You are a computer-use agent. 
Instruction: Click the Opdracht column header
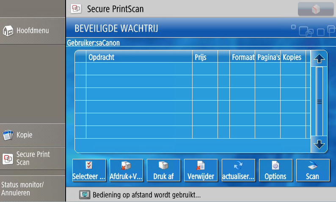pos(139,57)
